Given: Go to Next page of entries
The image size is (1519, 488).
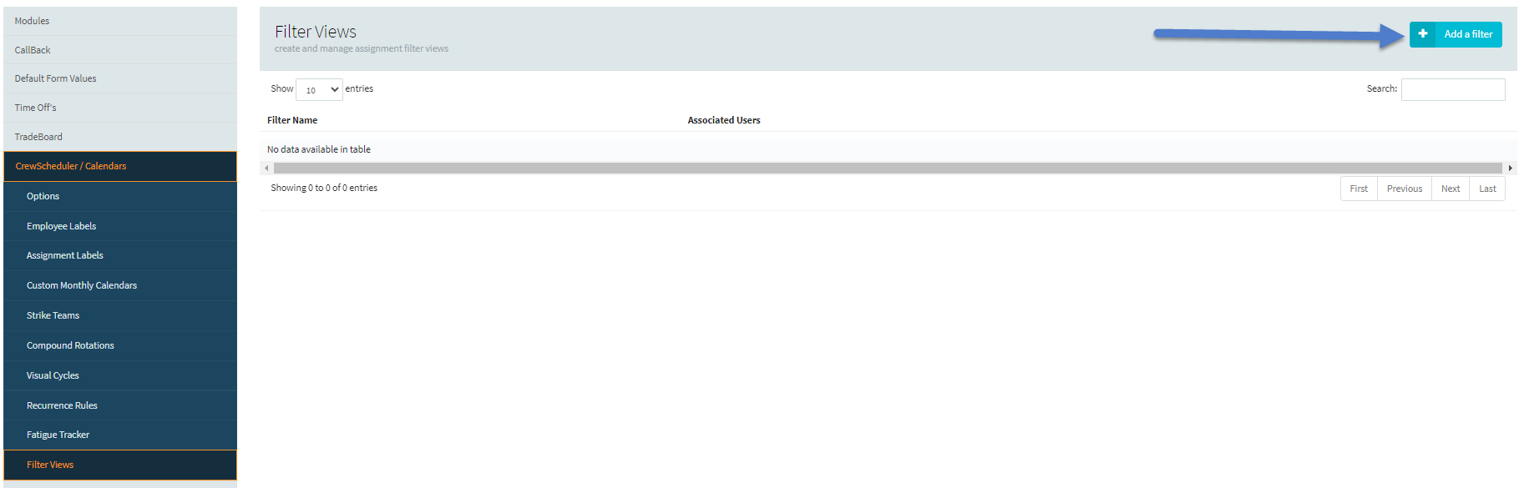Looking at the screenshot, I should (x=1451, y=189).
